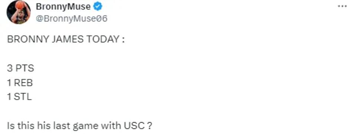
Task: Click the BronnyMuse display name
Action: (63, 7)
